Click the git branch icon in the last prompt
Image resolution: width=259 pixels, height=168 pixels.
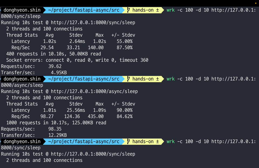(128, 141)
